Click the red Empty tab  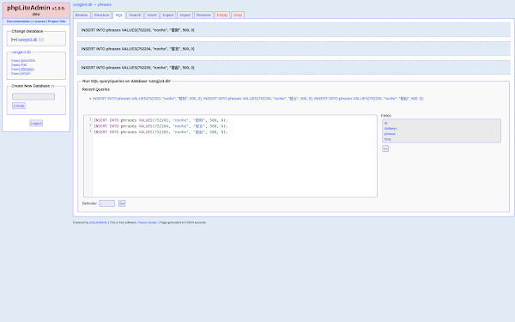pos(222,15)
